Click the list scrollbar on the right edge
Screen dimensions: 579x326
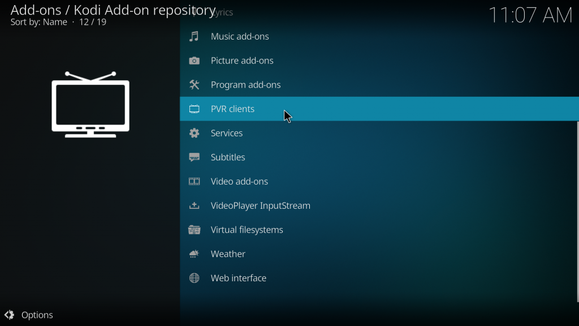tap(577, 212)
